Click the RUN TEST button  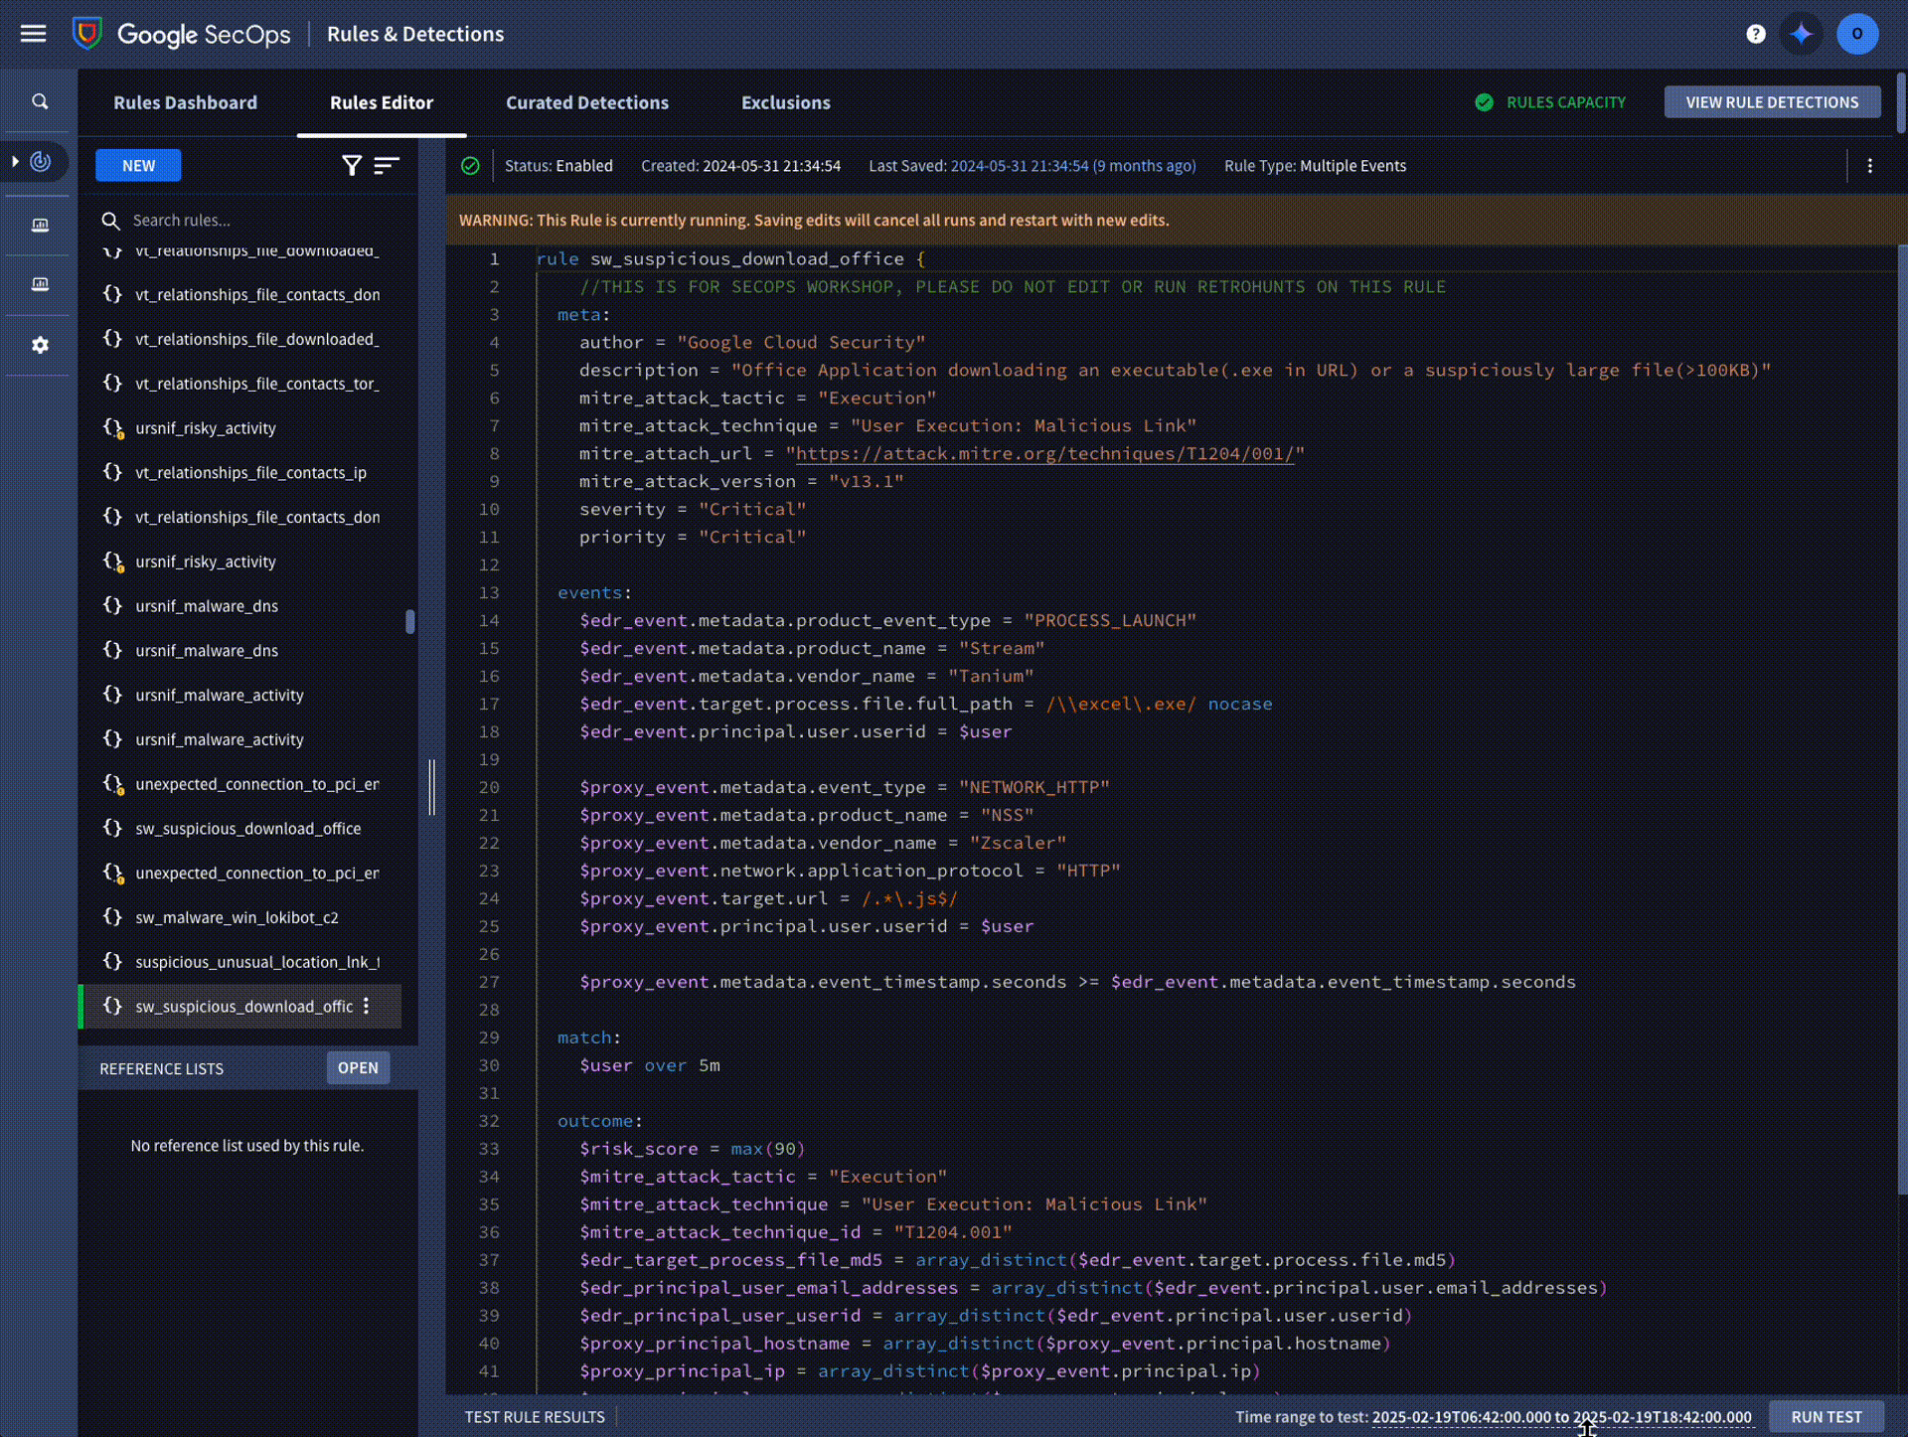tap(1827, 1417)
